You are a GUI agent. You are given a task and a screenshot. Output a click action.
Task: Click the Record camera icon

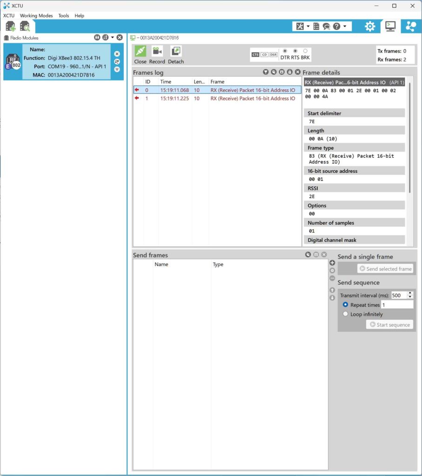157,51
